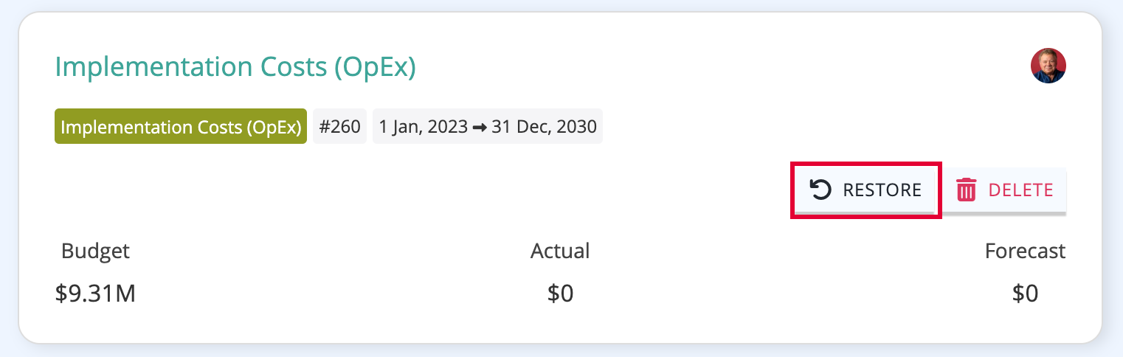The height and width of the screenshot is (357, 1123).
Task: Click the red trash can icon
Action: click(x=966, y=190)
